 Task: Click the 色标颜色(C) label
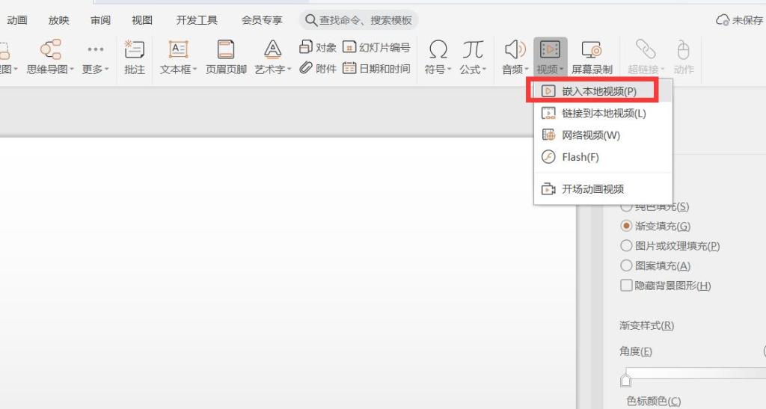click(654, 402)
